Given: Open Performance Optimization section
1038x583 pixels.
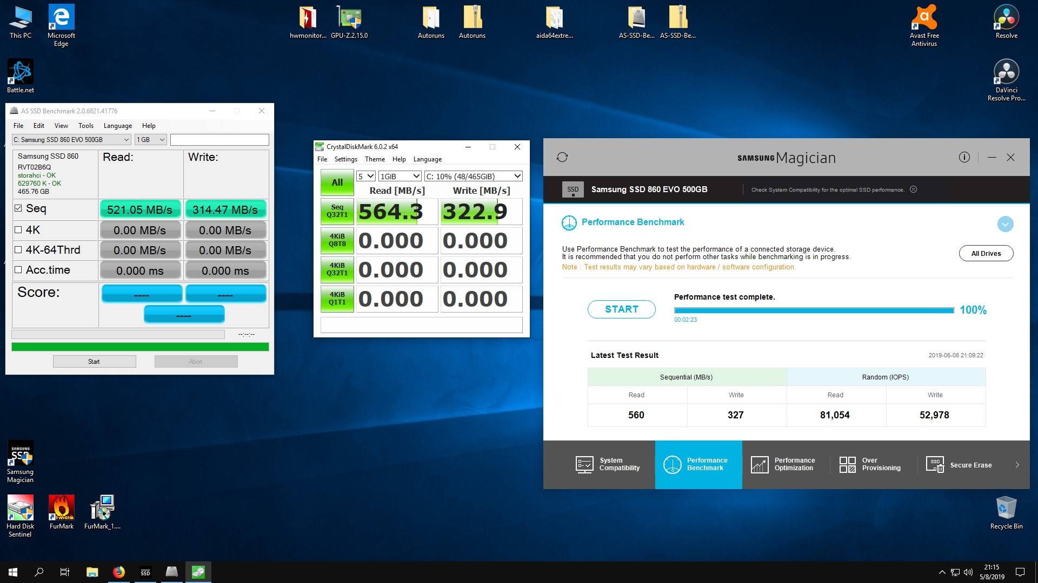Looking at the screenshot, I should click(x=783, y=464).
